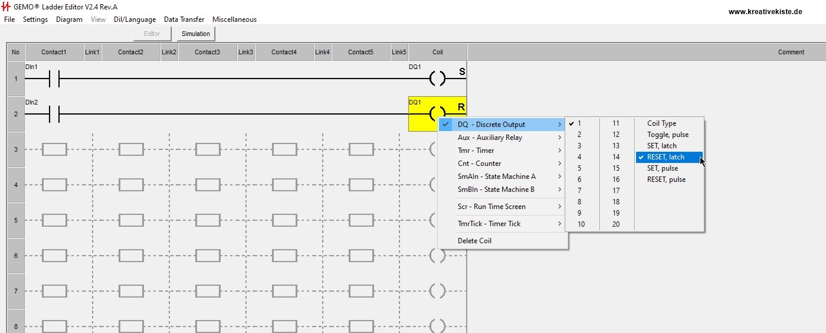Click empty Contact3 placeholder in row 4
Viewport: 826px width, 333px height.
tap(208, 185)
